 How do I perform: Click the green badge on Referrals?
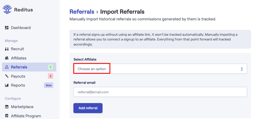pos(50,67)
